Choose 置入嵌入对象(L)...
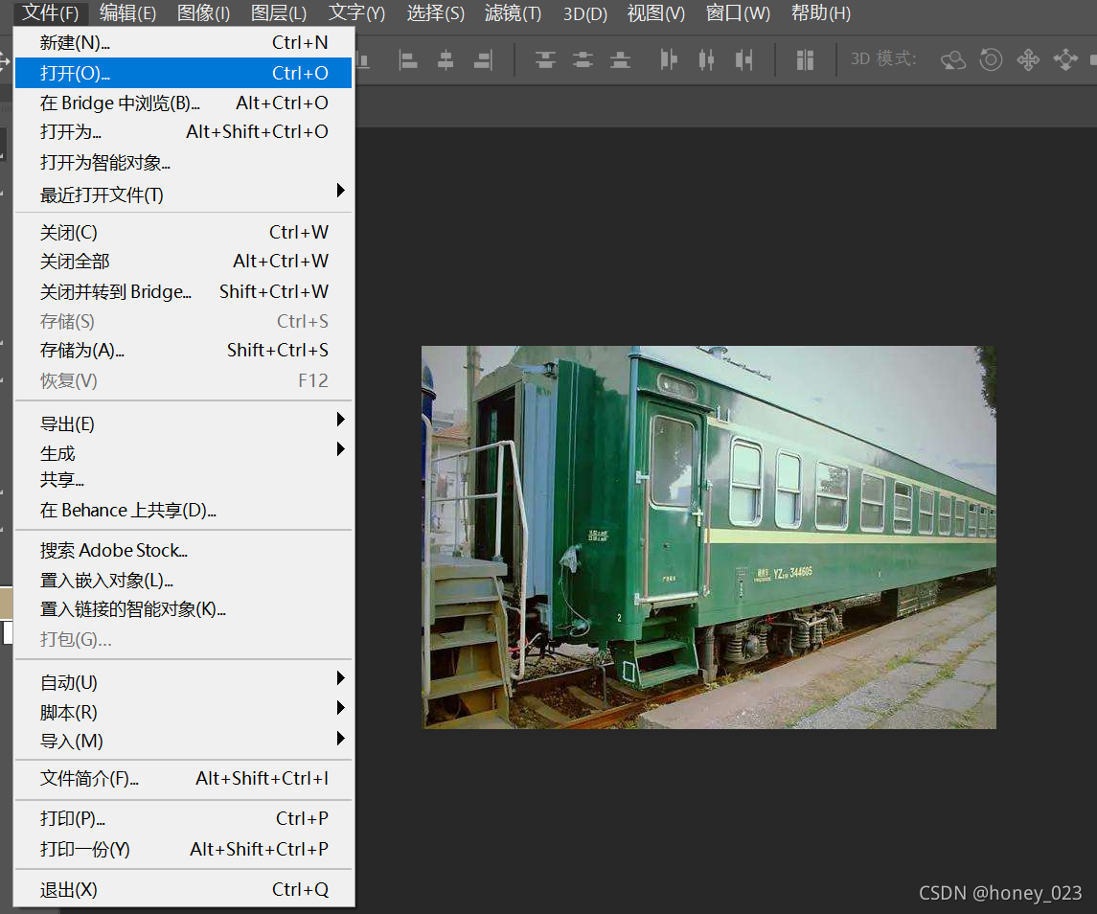1097x914 pixels. 183,581
